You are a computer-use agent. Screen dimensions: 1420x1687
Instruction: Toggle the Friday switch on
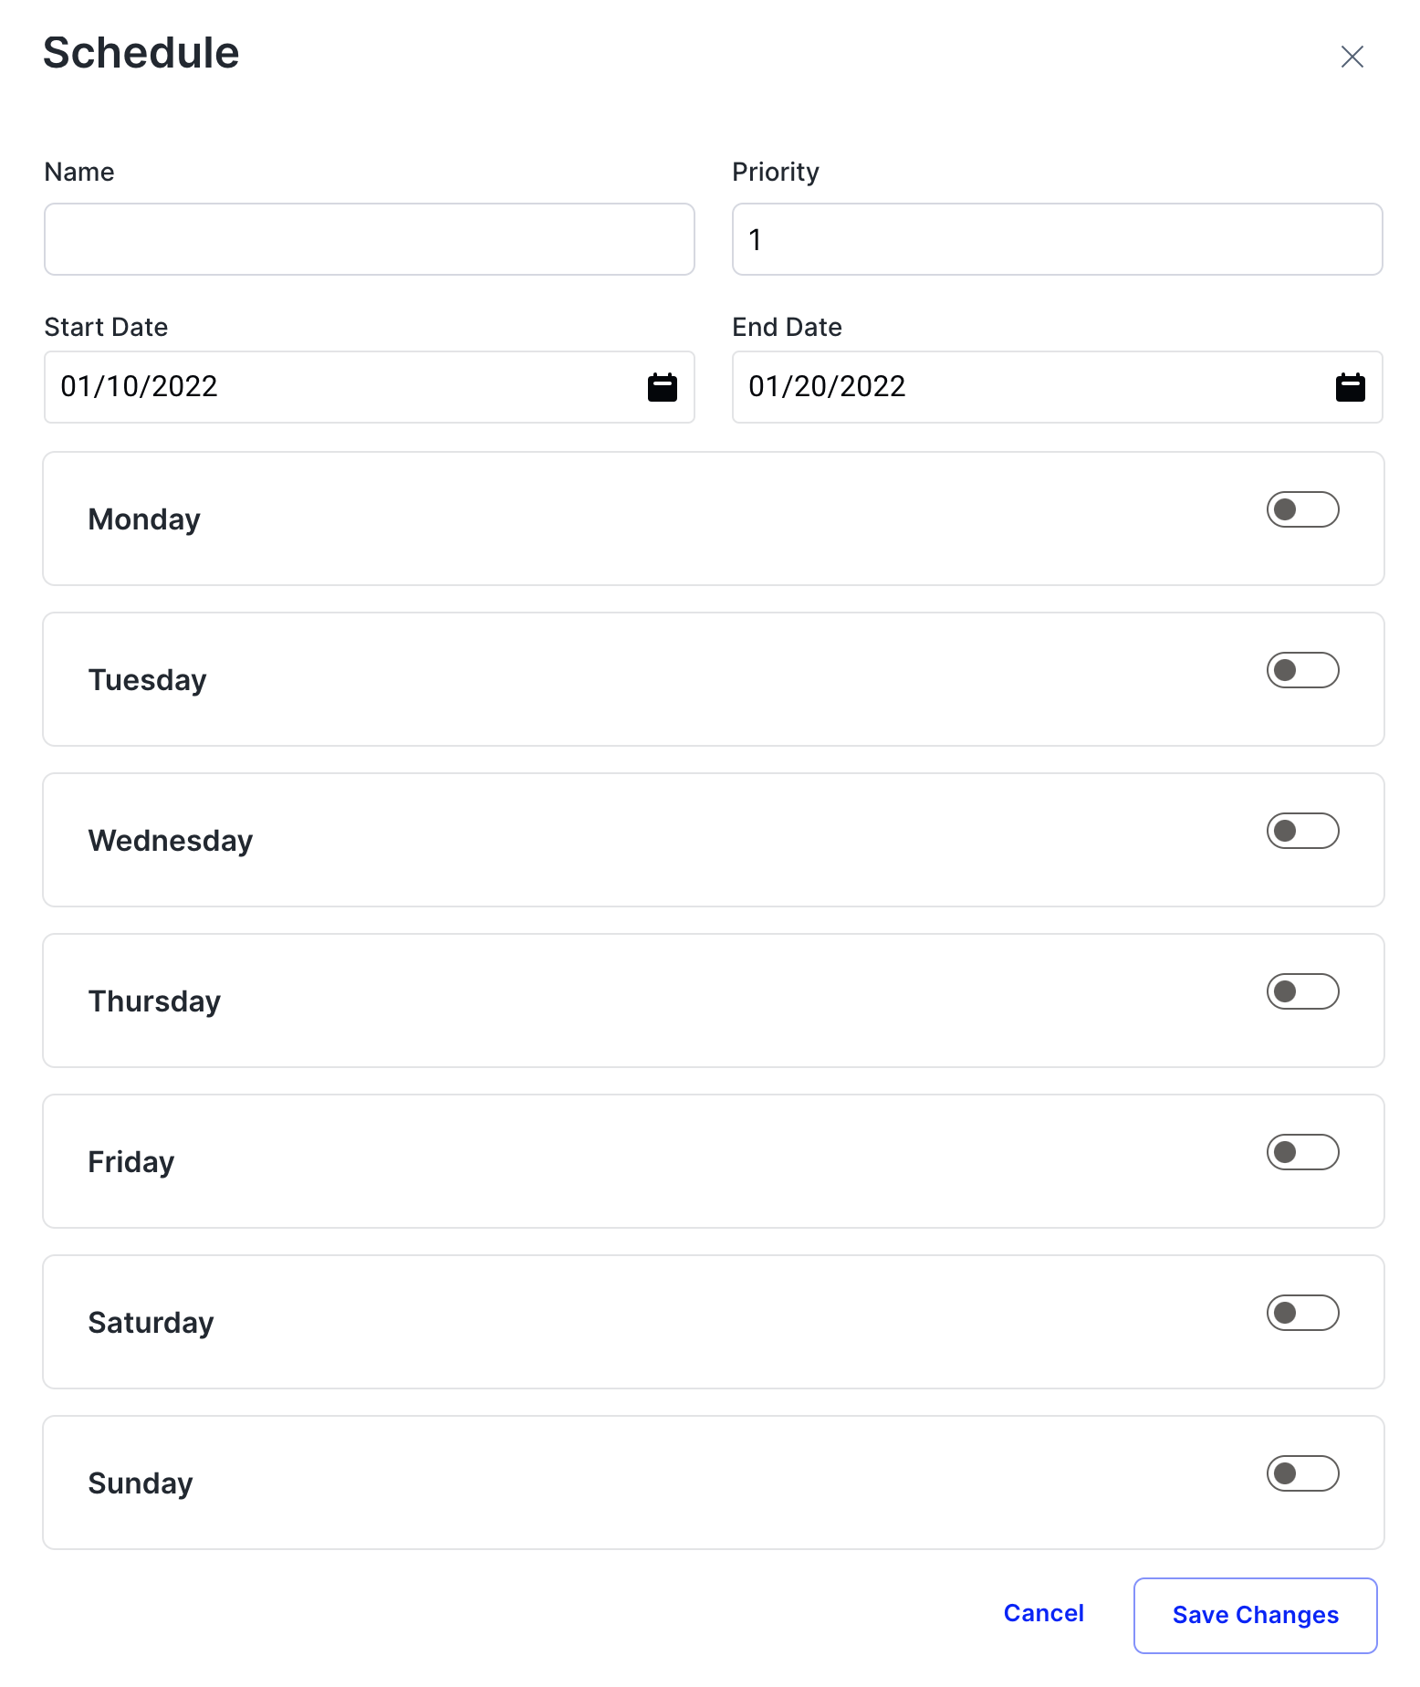point(1301,1152)
